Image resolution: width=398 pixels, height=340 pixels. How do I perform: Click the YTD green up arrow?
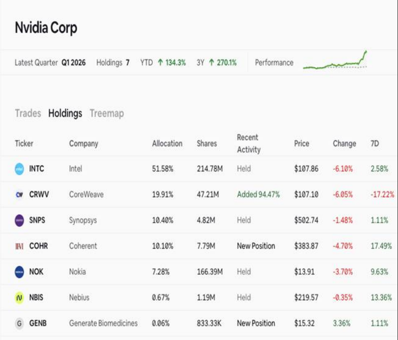tap(160, 63)
